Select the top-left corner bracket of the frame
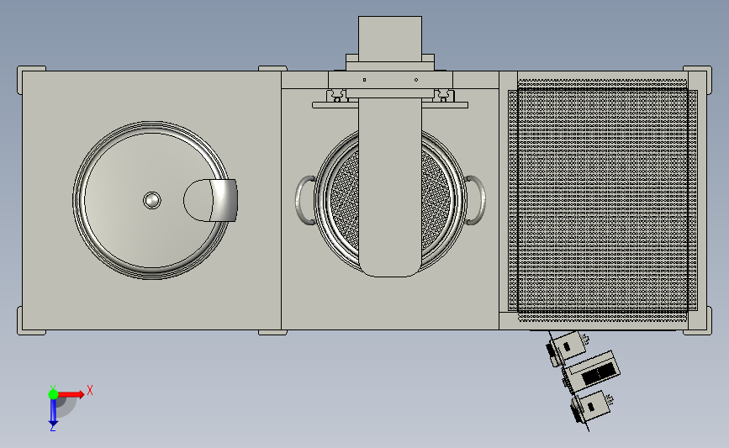The height and width of the screenshot is (448, 729). click(x=30, y=80)
